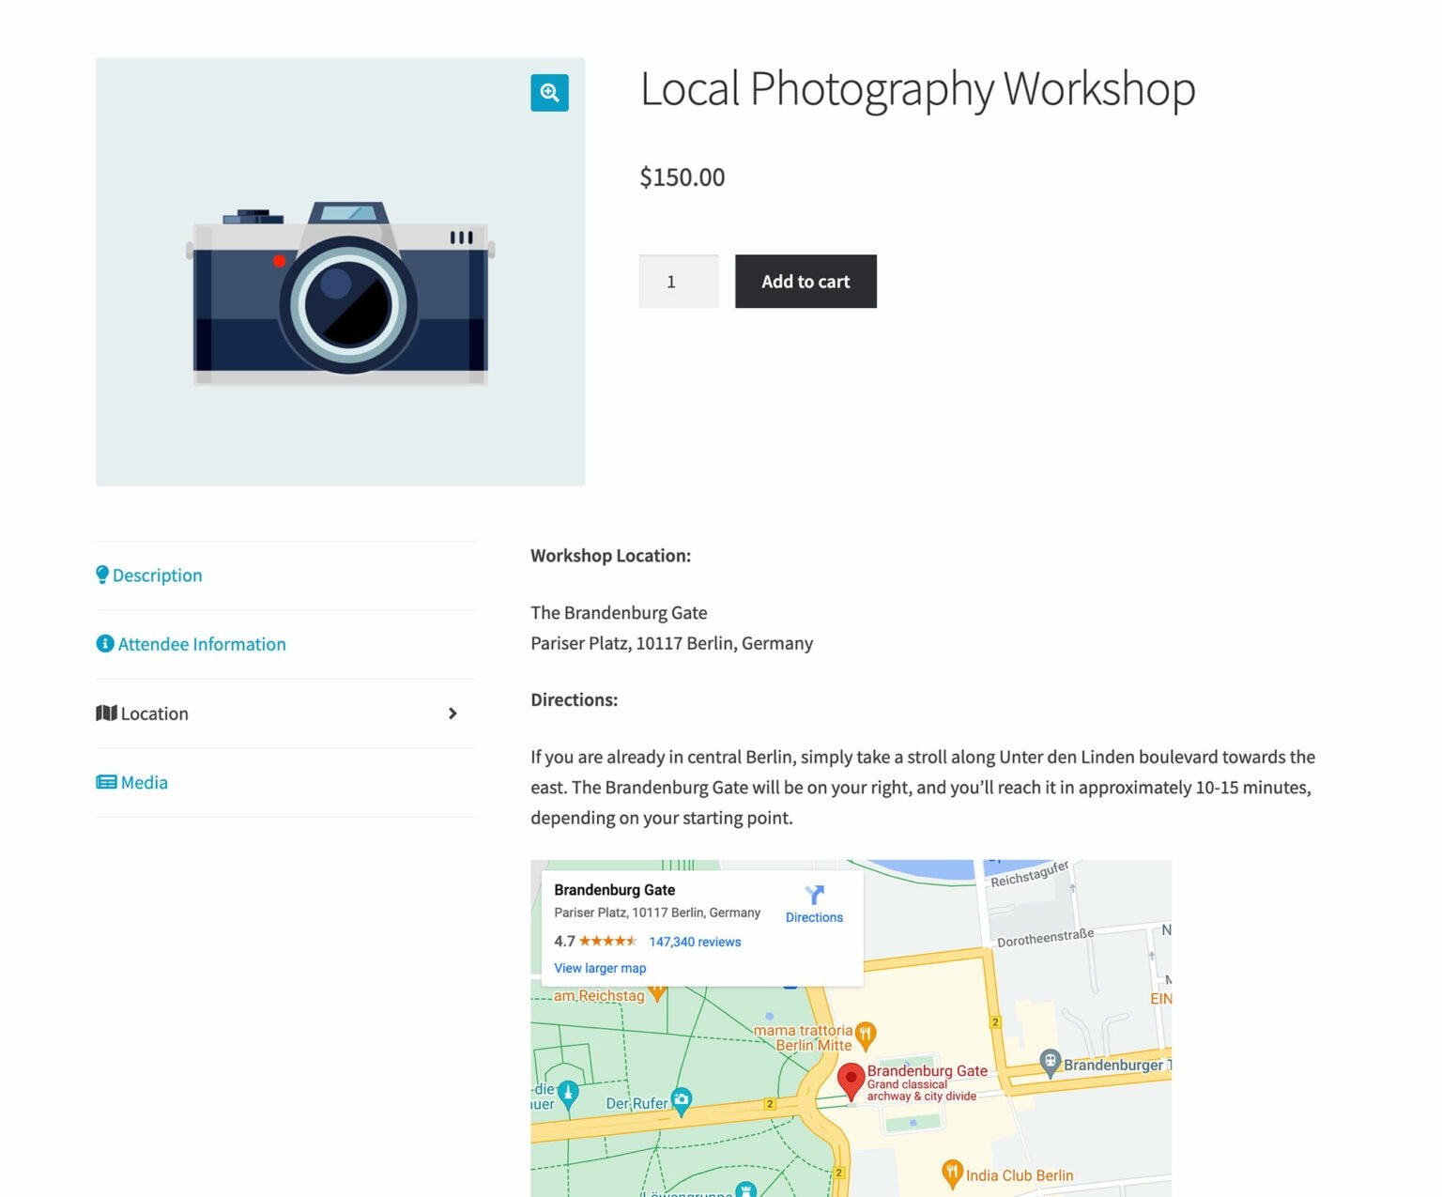This screenshot has width=1442, height=1197.
Task: Click the quantity input field
Action: pyautogui.click(x=678, y=281)
